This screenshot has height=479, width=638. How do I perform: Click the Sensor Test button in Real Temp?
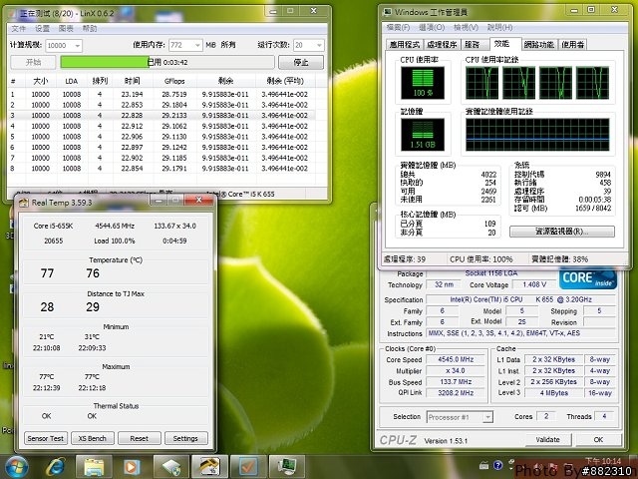coord(46,439)
